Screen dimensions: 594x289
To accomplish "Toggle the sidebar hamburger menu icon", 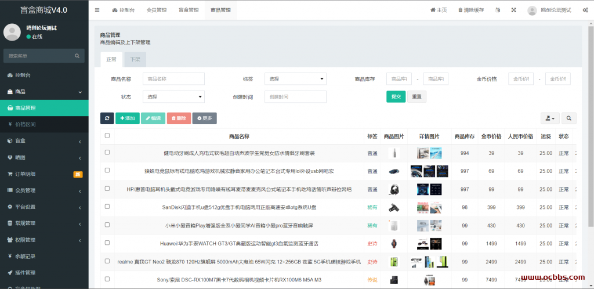I will tap(97, 10).
